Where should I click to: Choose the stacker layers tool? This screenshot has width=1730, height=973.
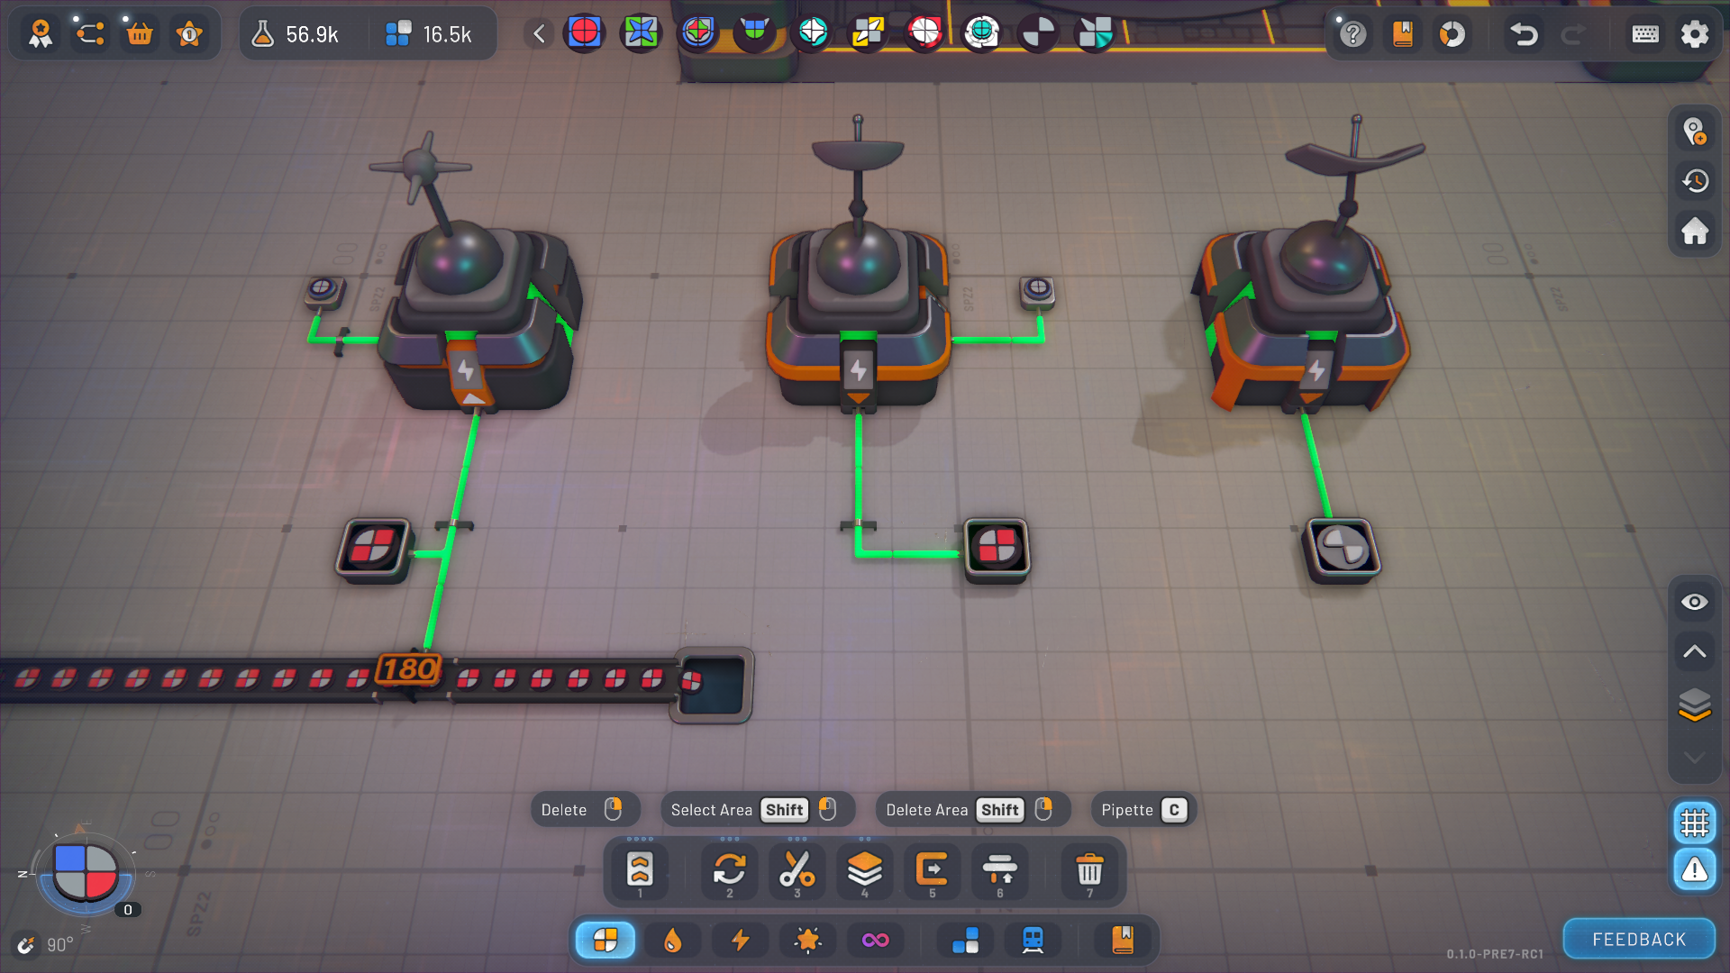tap(864, 870)
